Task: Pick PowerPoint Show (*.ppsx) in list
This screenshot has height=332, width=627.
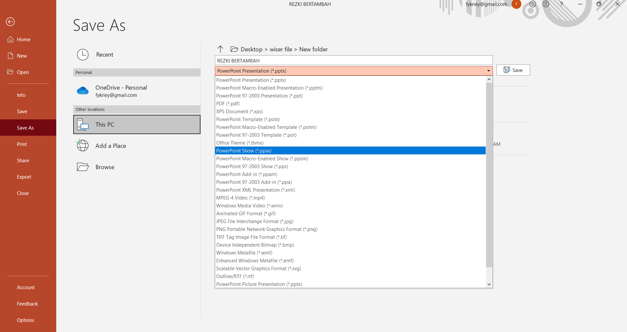Action: tap(244, 151)
